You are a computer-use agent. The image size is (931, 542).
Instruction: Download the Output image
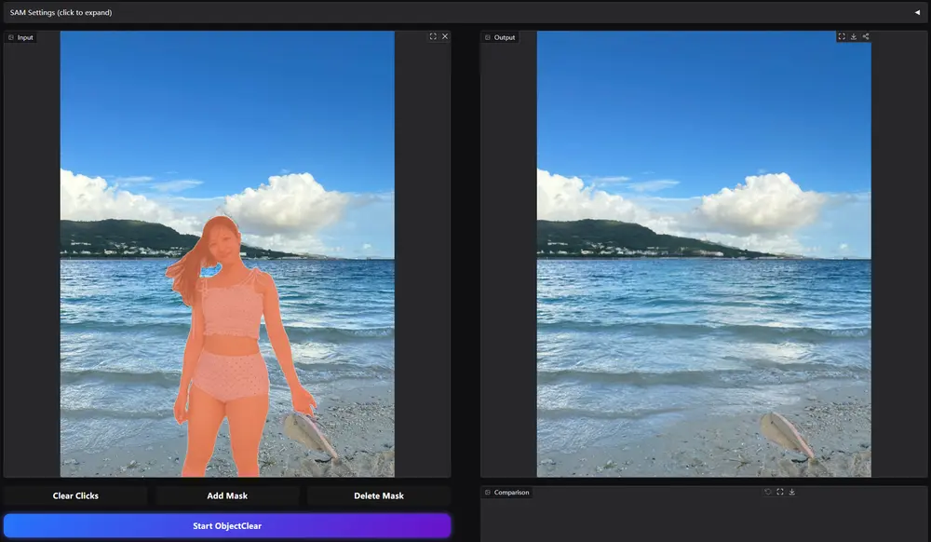tap(853, 36)
